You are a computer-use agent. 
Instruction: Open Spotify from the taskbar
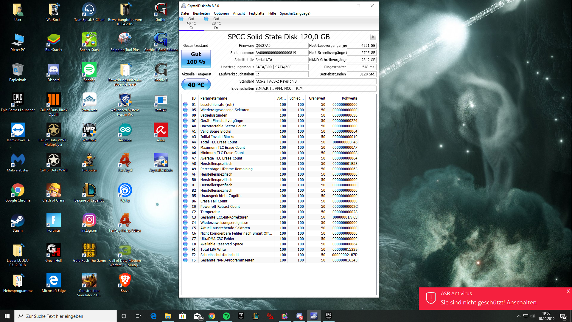click(226, 316)
